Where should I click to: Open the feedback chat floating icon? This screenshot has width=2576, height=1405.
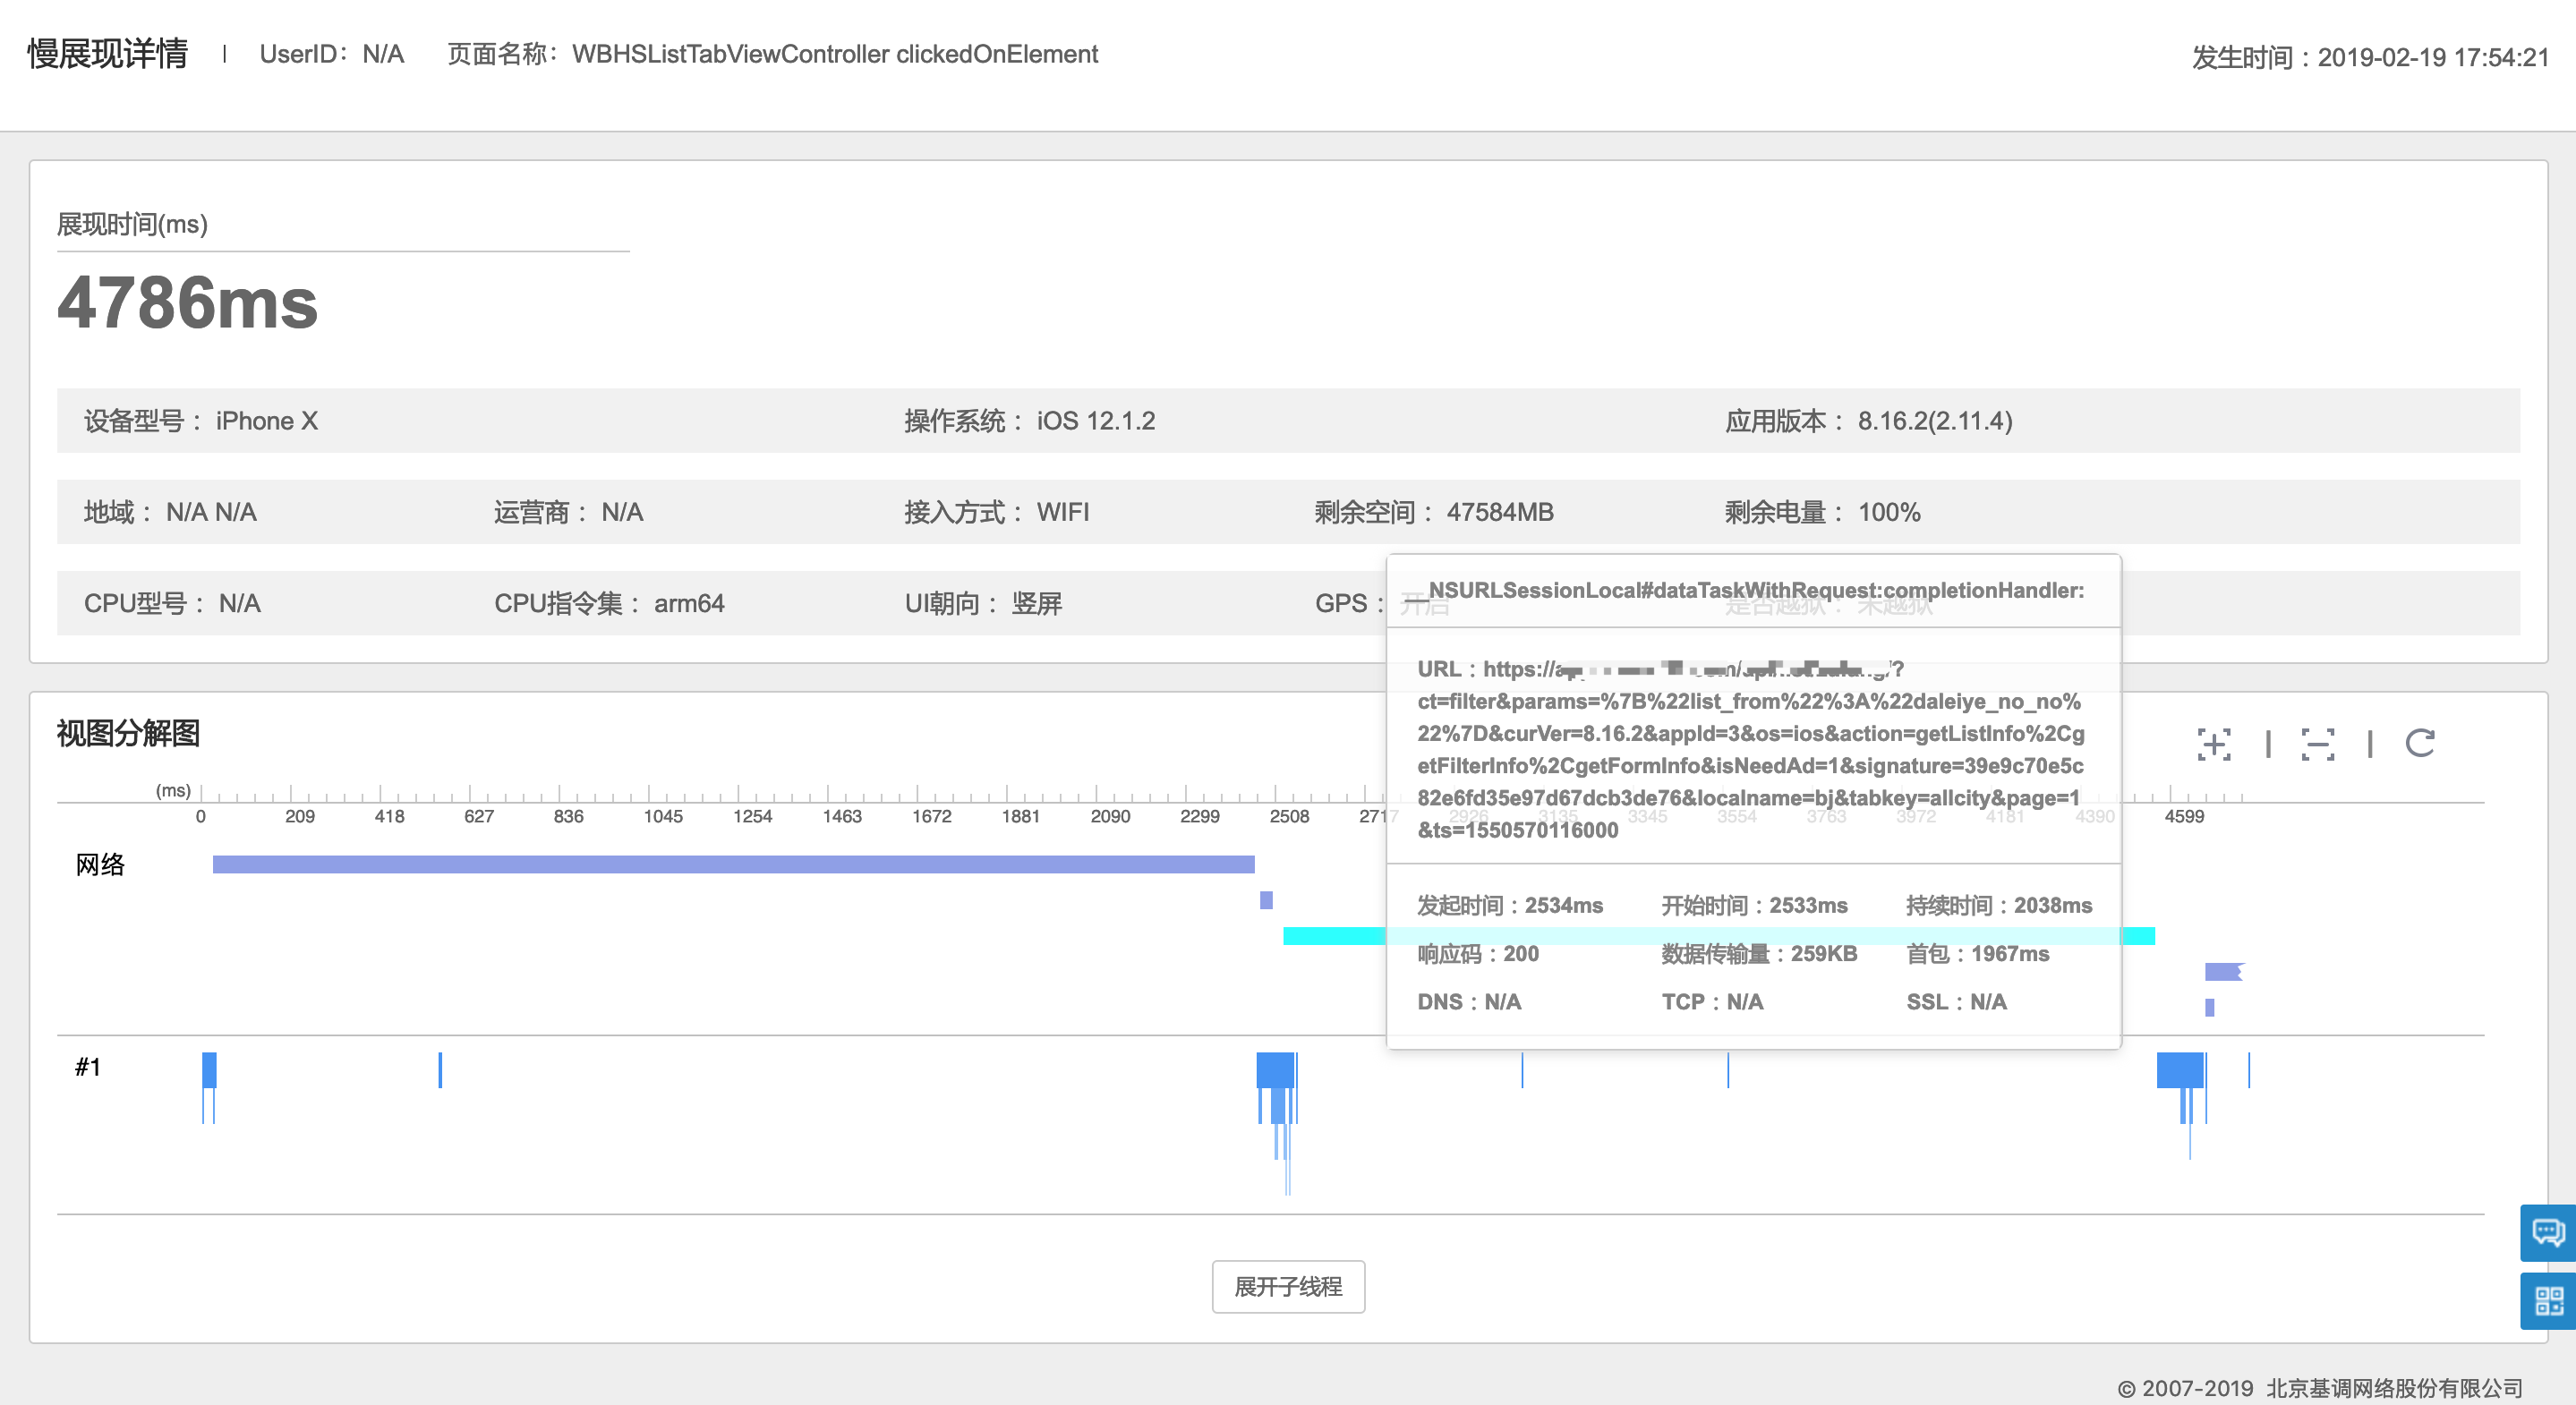2547,1233
